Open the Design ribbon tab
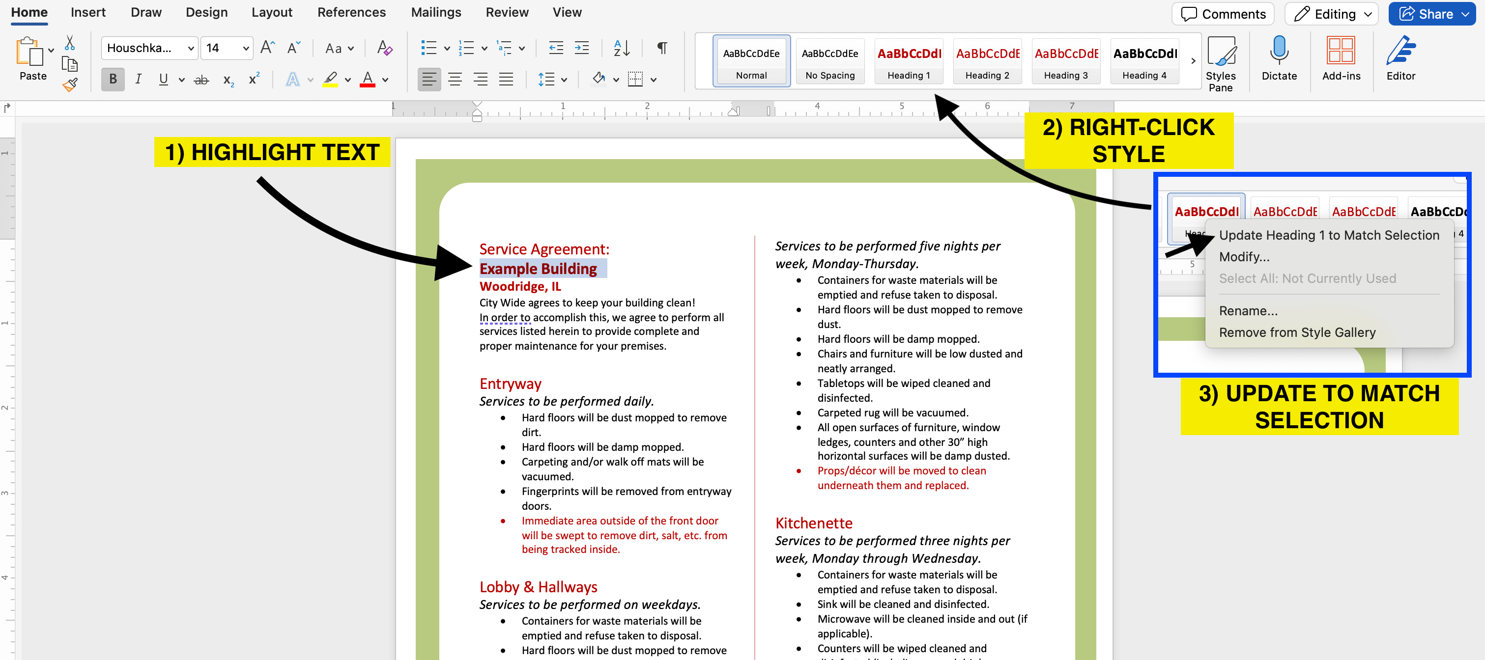Screen dimensions: 1485x660 click(x=206, y=12)
